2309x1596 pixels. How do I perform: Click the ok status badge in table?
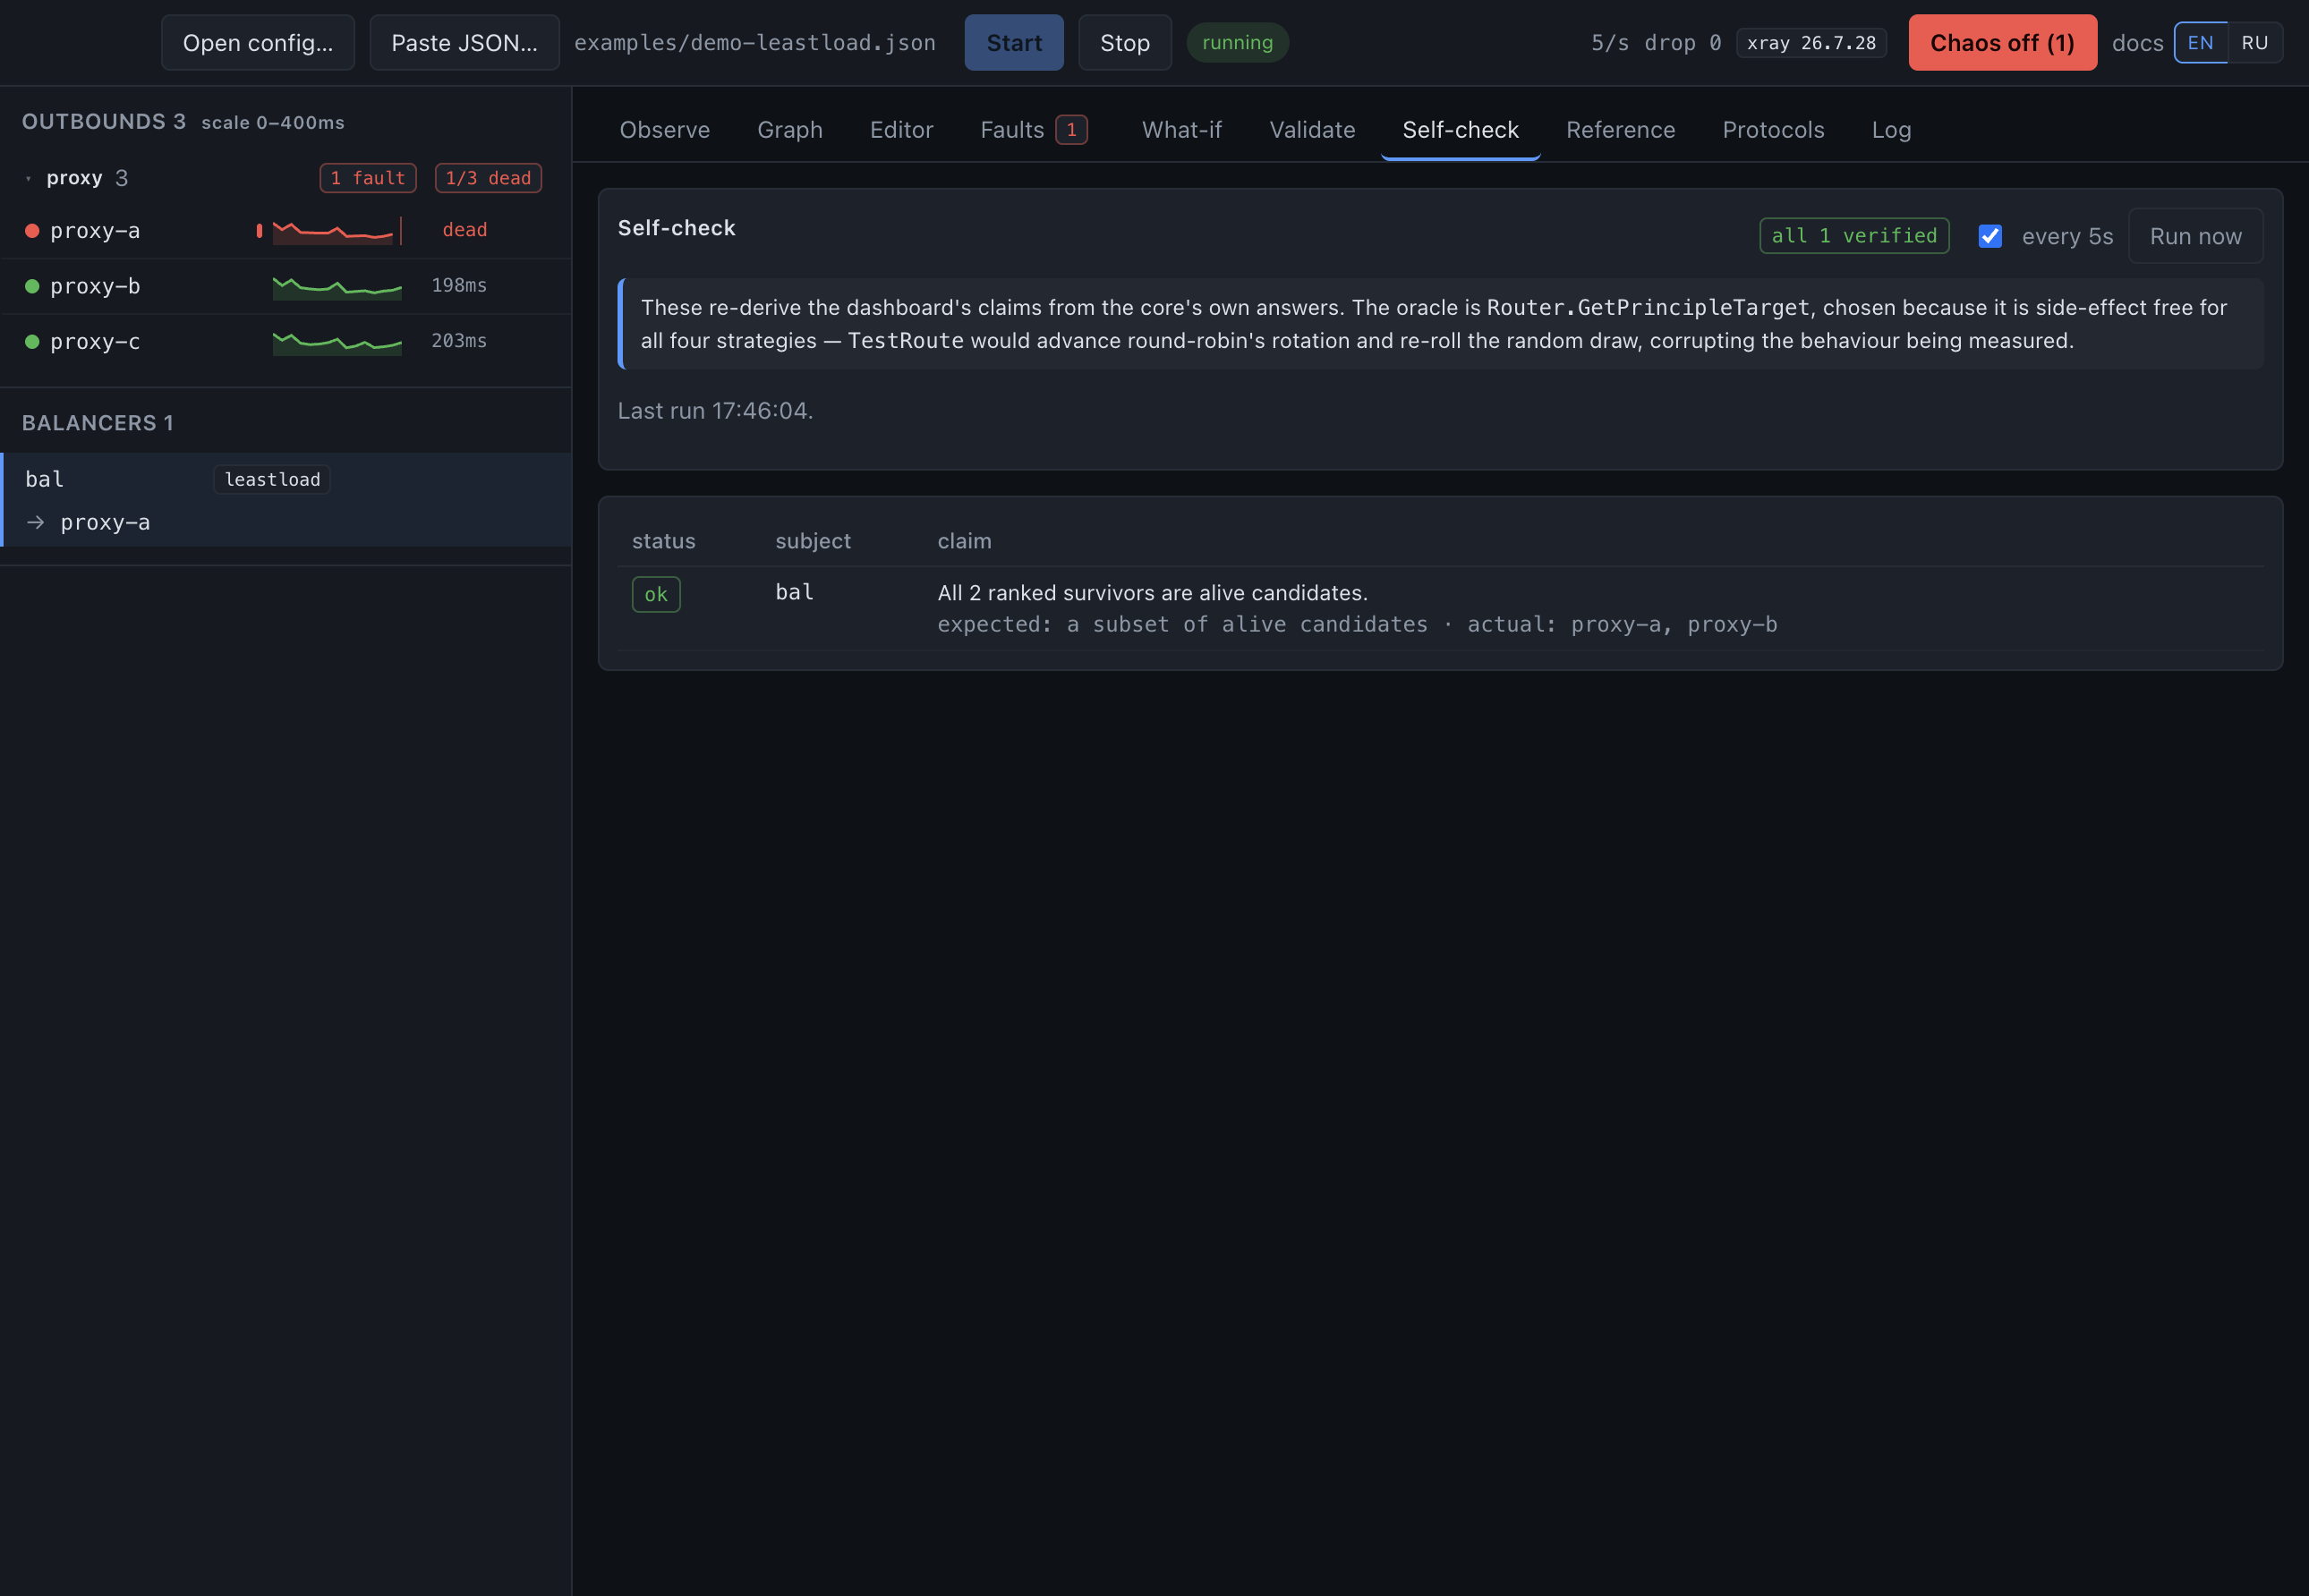[x=655, y=595]
